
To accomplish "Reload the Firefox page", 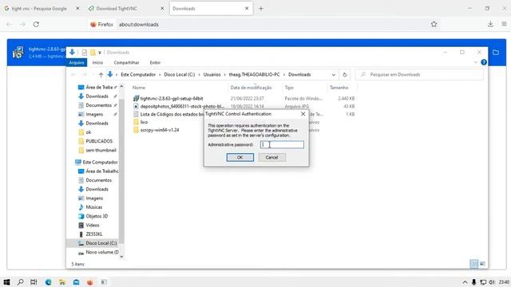I will 36,24.
